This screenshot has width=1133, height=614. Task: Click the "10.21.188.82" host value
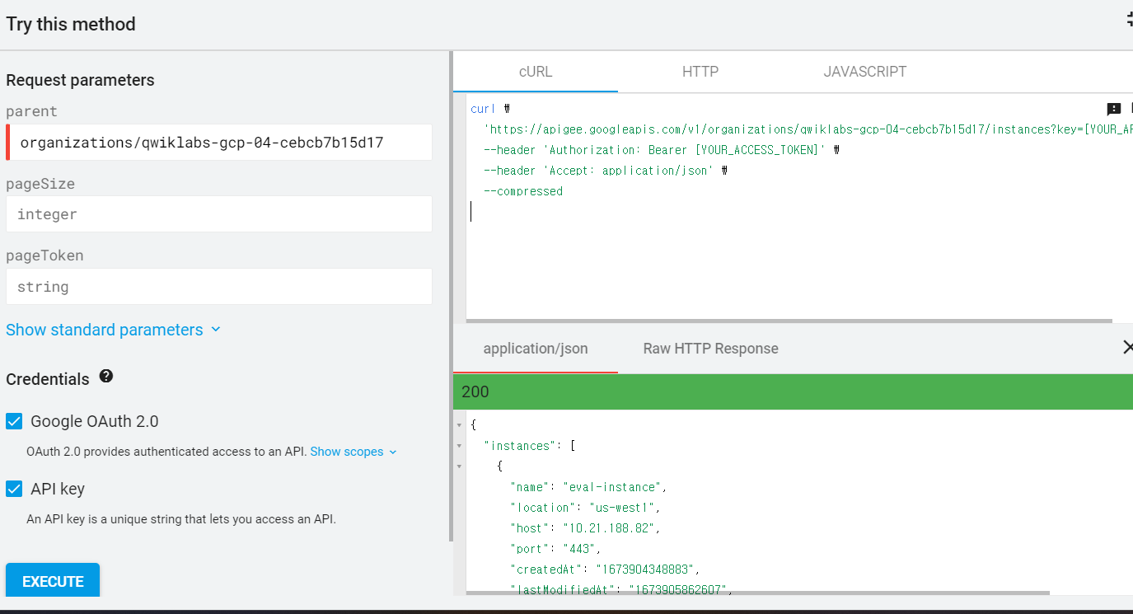(x=610, y=528)
